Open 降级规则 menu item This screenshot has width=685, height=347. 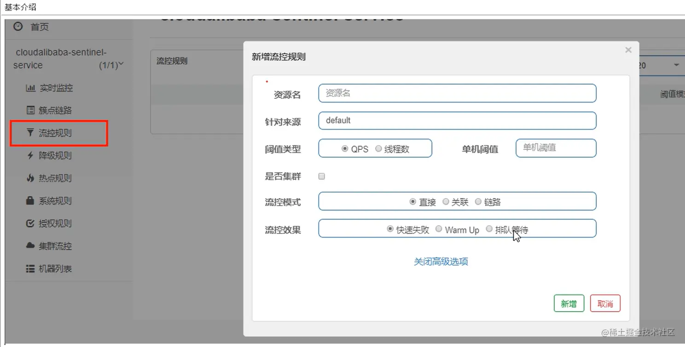(55, 155)
